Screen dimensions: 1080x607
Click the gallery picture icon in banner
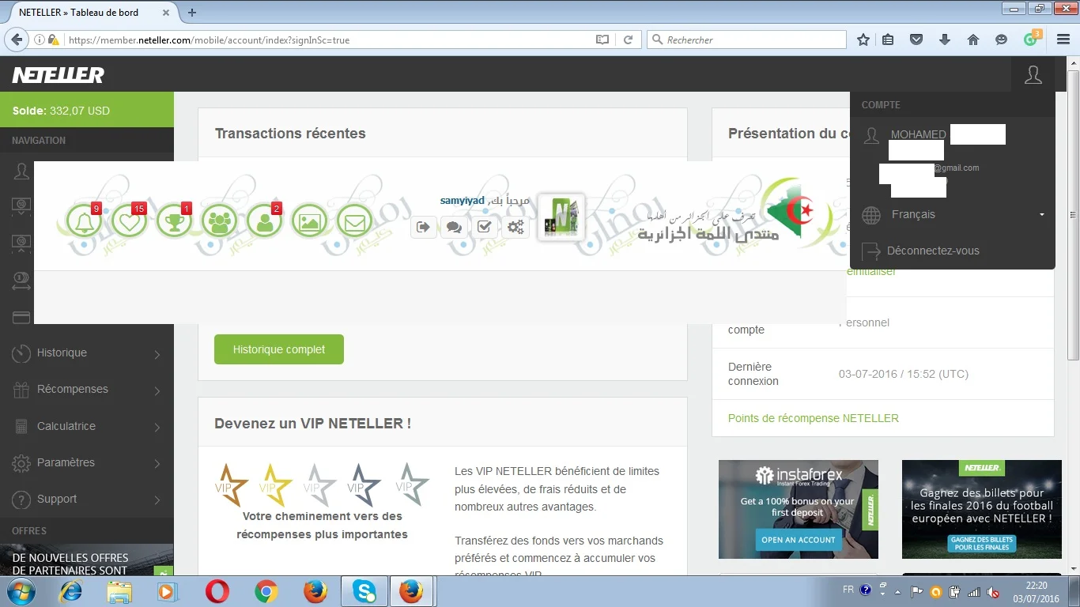[310, 223]
